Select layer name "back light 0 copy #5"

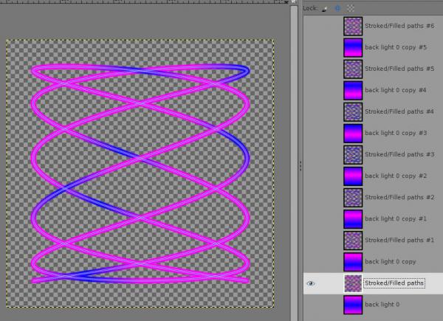click(x=396, y=47)
